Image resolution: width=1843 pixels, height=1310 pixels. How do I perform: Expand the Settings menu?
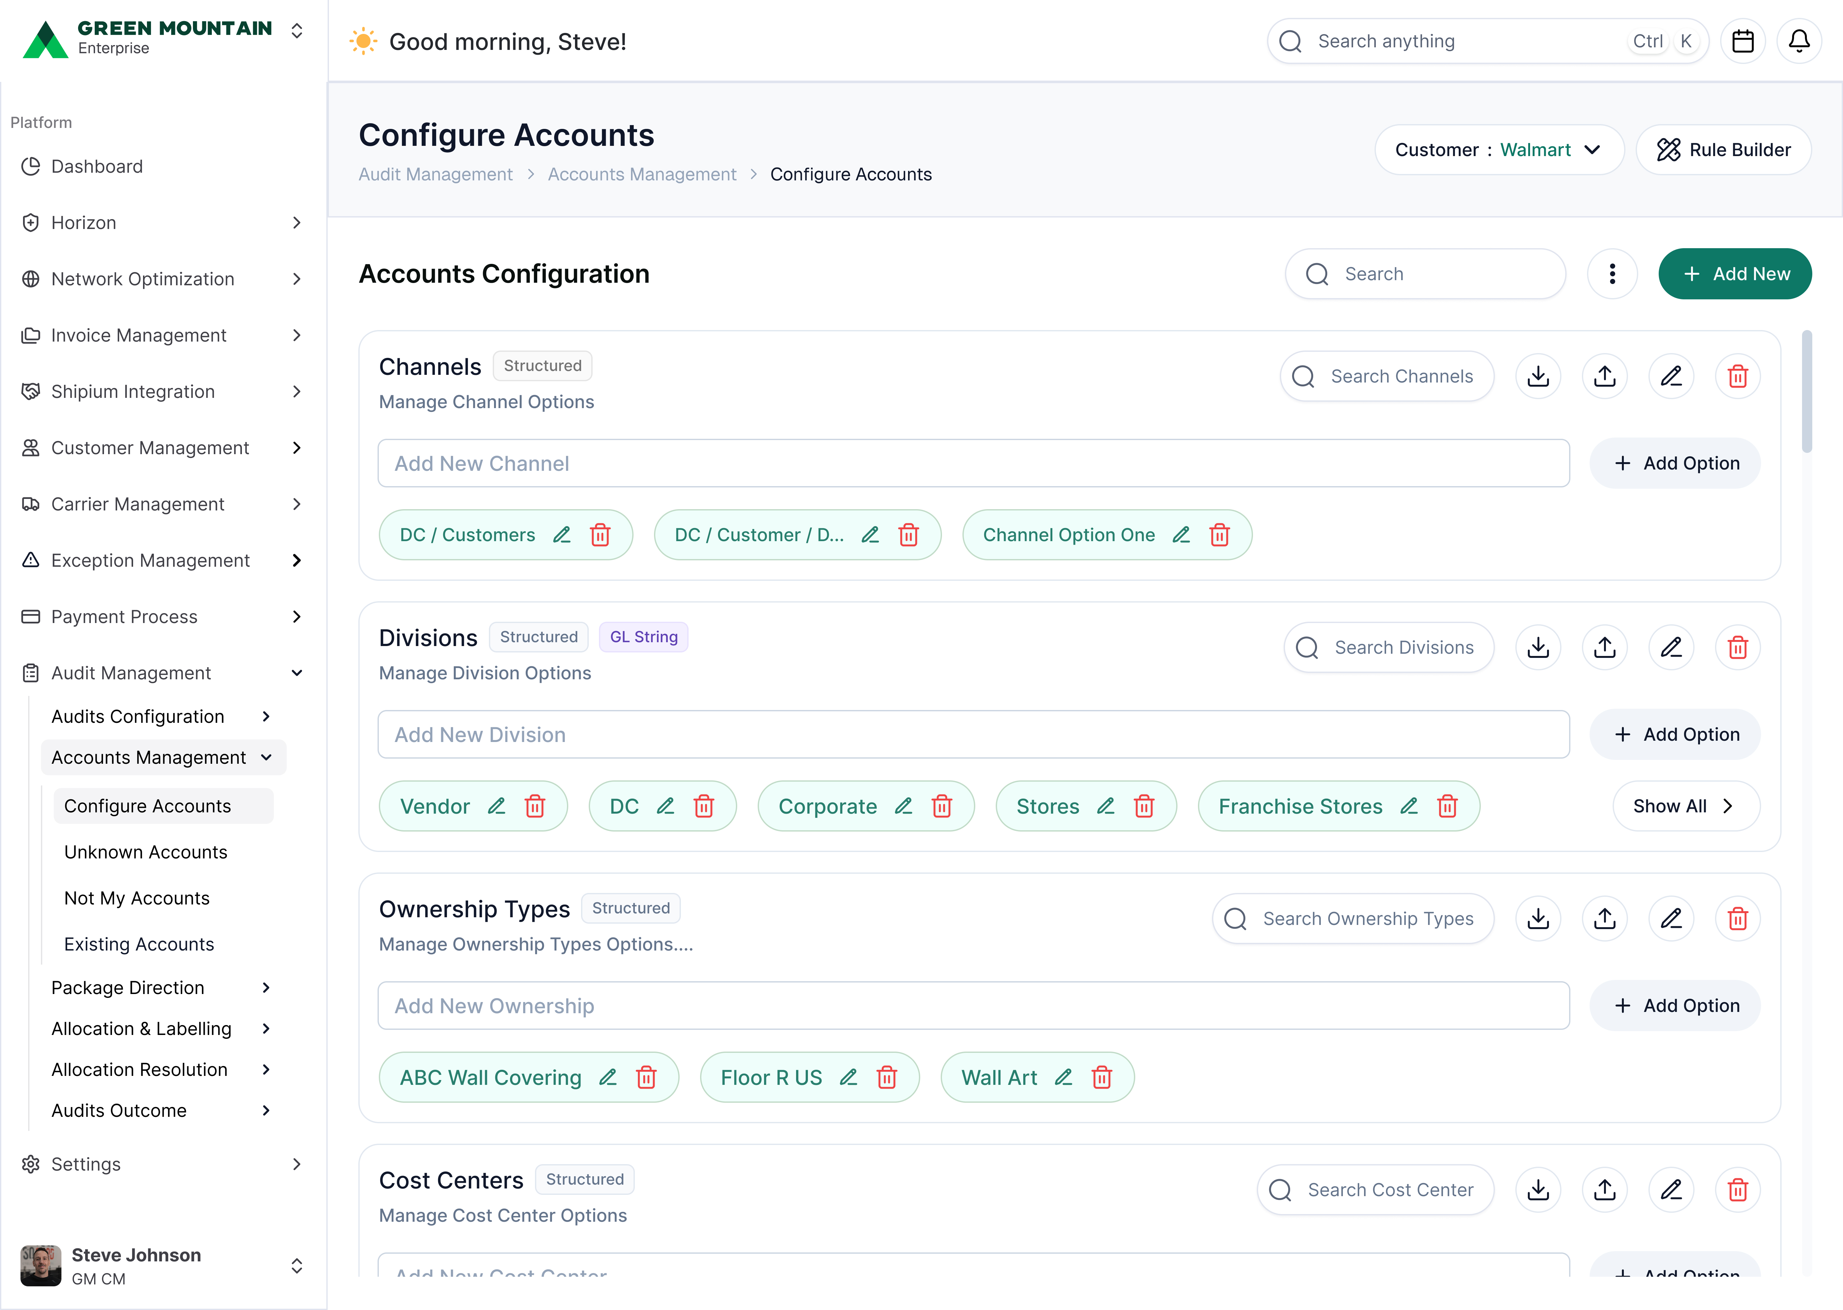[297, 1164]
